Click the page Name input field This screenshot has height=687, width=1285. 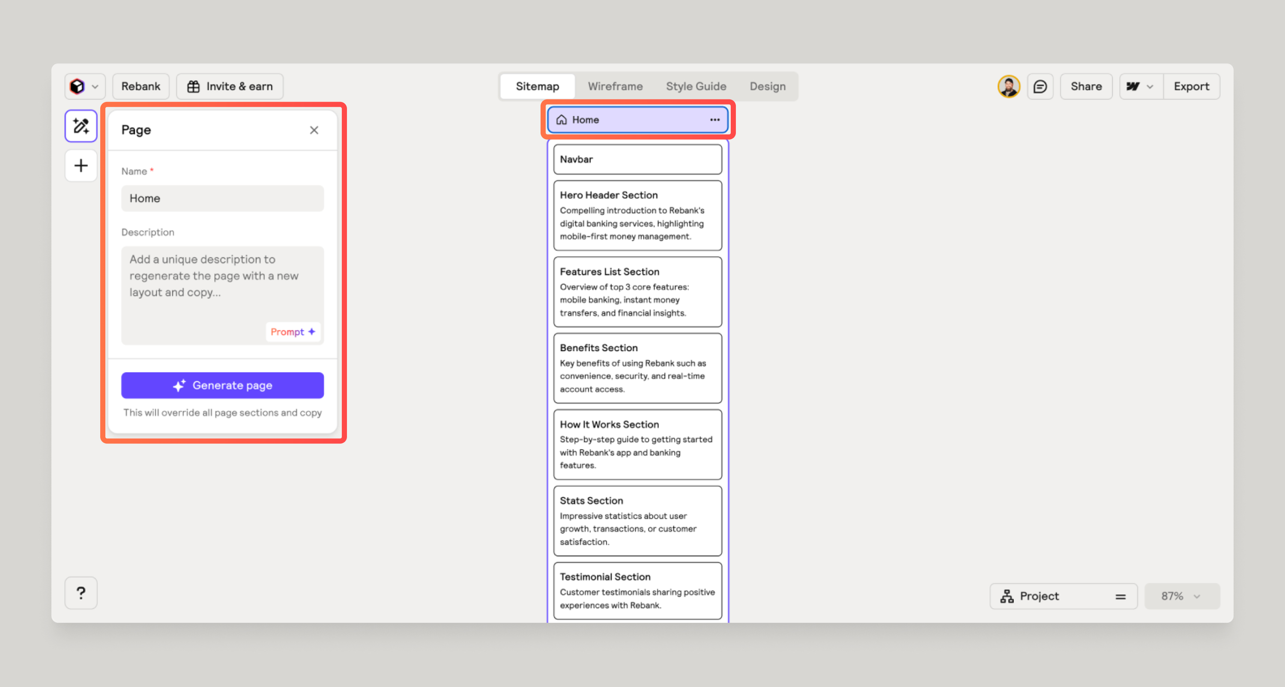click(x=222, y=198)
